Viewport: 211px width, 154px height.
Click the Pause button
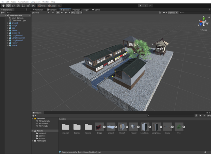(x=145, y=6)
